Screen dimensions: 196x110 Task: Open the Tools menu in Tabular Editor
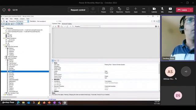pos(28,19)
